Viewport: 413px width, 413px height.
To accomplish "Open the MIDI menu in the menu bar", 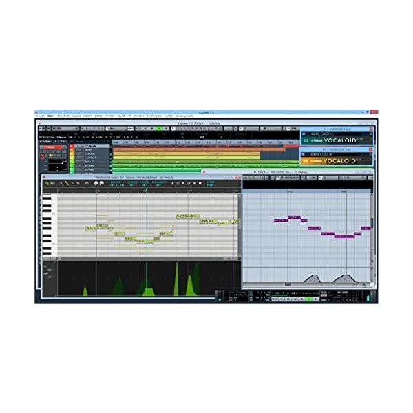I will [87, 116].
